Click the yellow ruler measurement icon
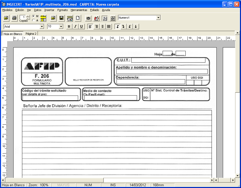 tap(43, 18)
